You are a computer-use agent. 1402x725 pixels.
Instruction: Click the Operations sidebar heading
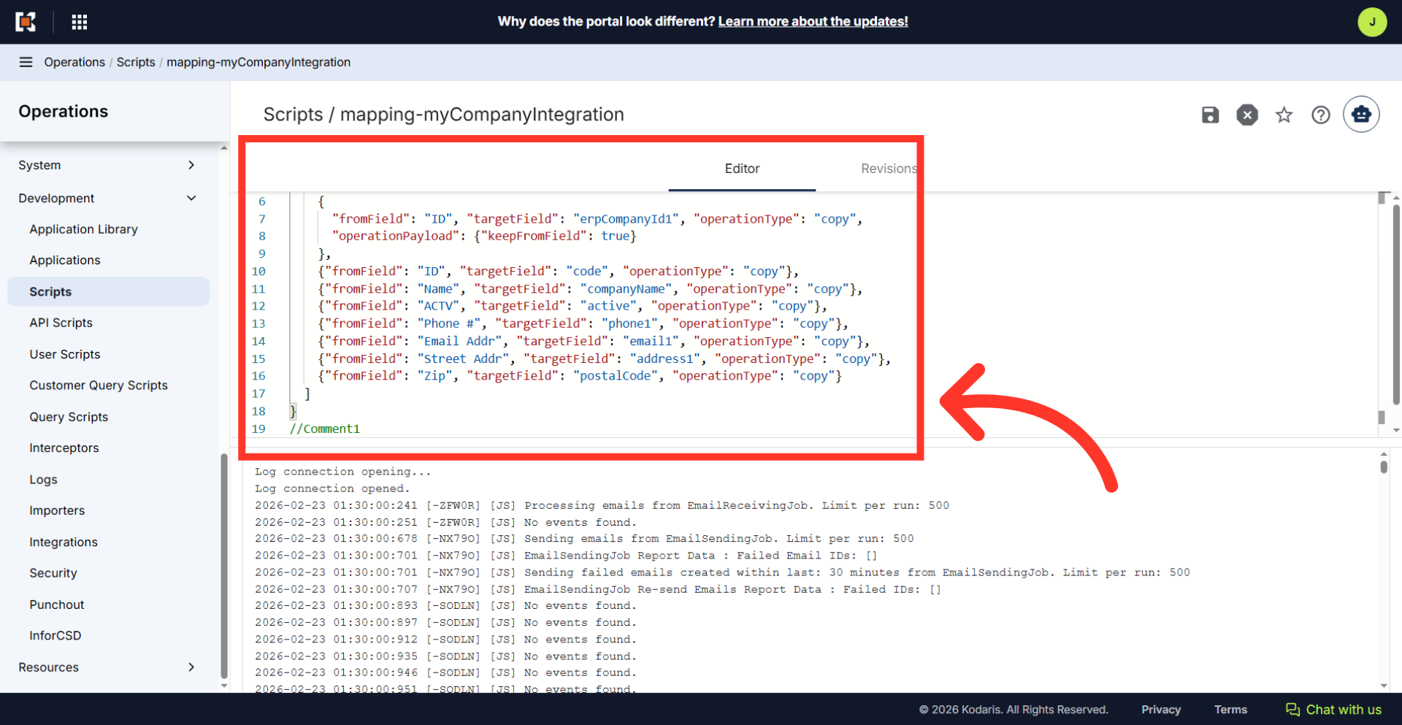pos(63,112)
